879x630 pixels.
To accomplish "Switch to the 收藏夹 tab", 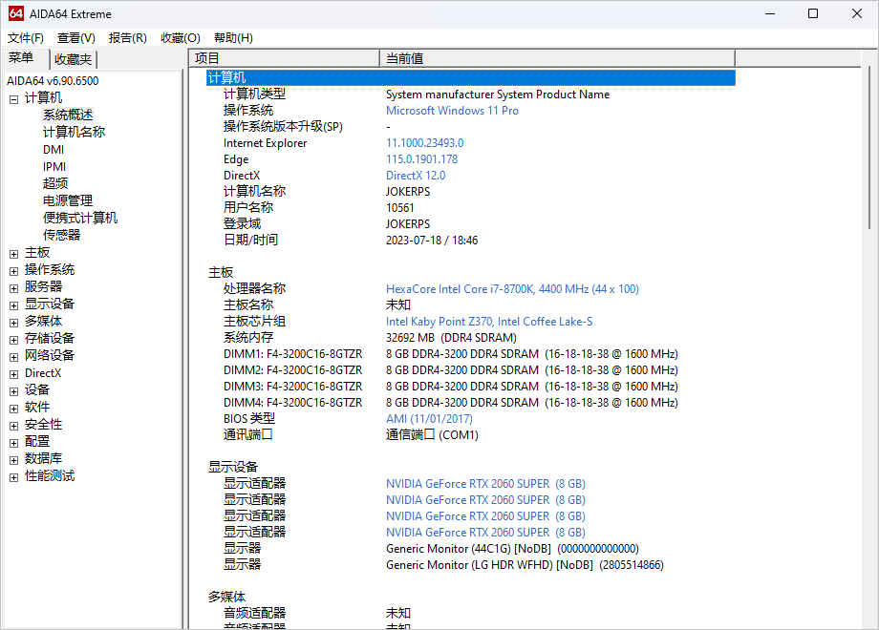I will tap(73, 59).
